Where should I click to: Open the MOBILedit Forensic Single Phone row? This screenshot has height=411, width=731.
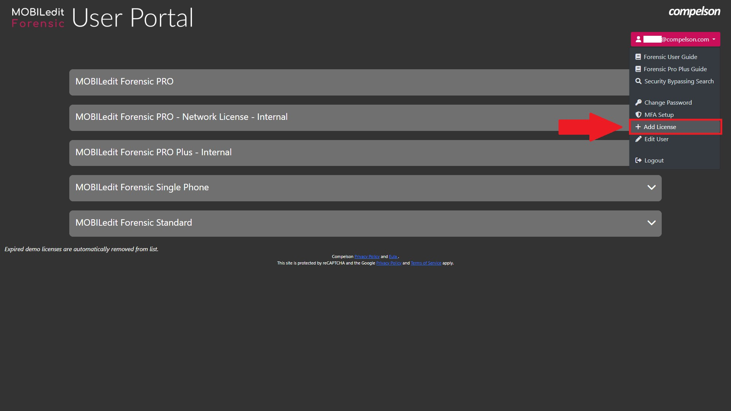pyautogui.click(x=365, y=188)
